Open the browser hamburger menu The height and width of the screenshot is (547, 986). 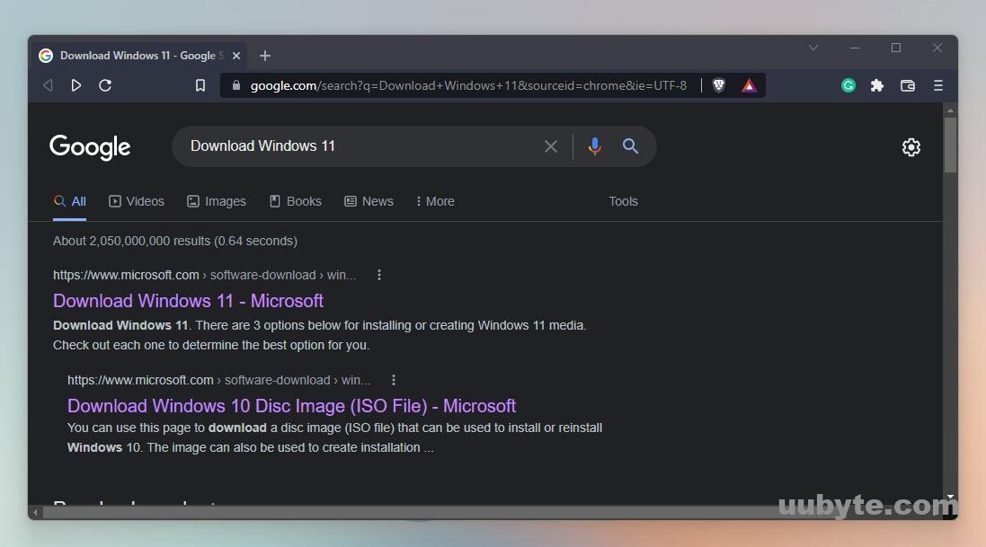click(x=937, y=85)
